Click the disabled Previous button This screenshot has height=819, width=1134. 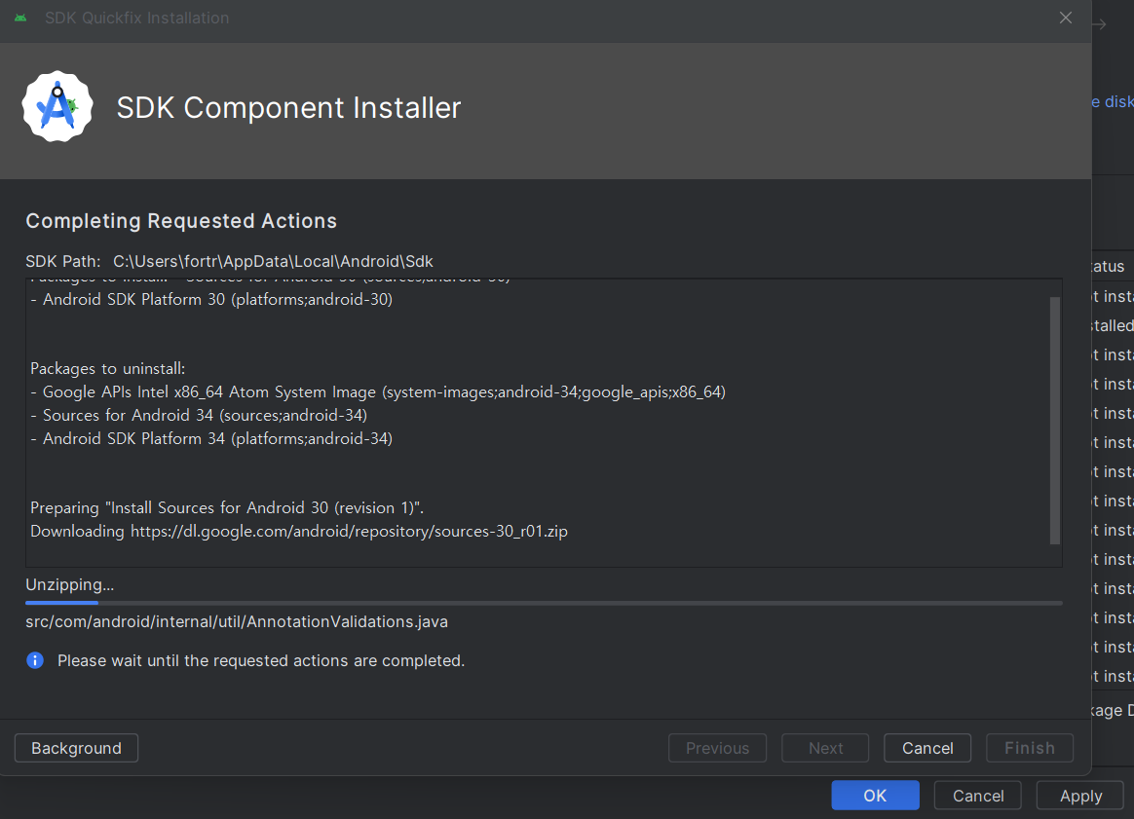point(717,748)
